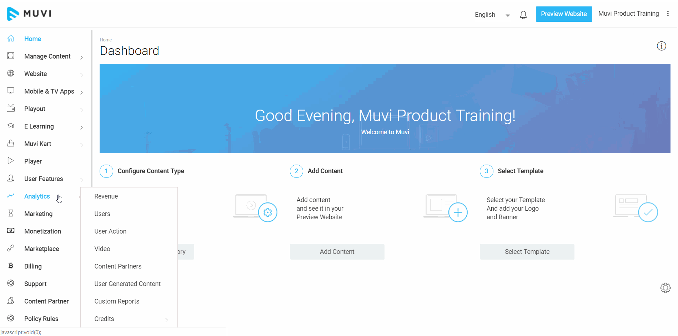Click step 1 Configure Content Type heading
Image resolution: width=678 pixels, height=336 pixels.
[151, 171]
